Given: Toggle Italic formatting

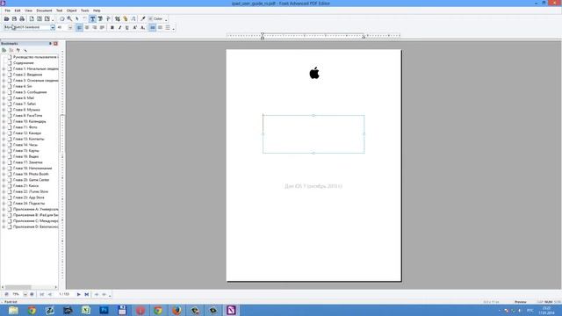Looking at the screenshot, I should tap(119, 27).
